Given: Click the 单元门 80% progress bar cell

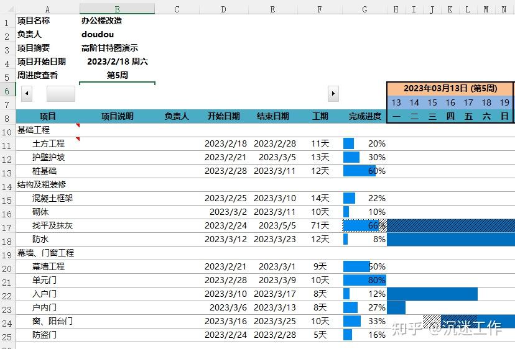Looking at the screenshot, I should (364, 281).
